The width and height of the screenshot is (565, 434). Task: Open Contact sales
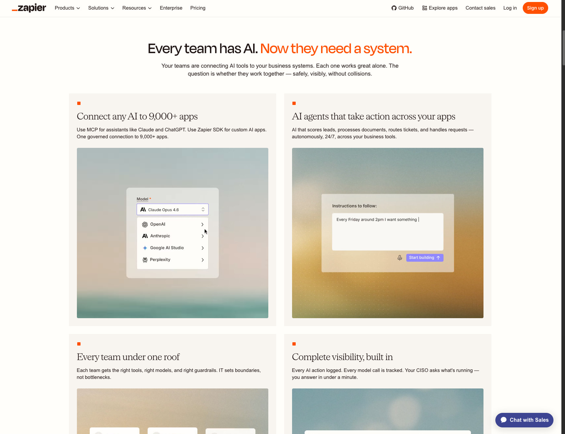tap(480, 8)
